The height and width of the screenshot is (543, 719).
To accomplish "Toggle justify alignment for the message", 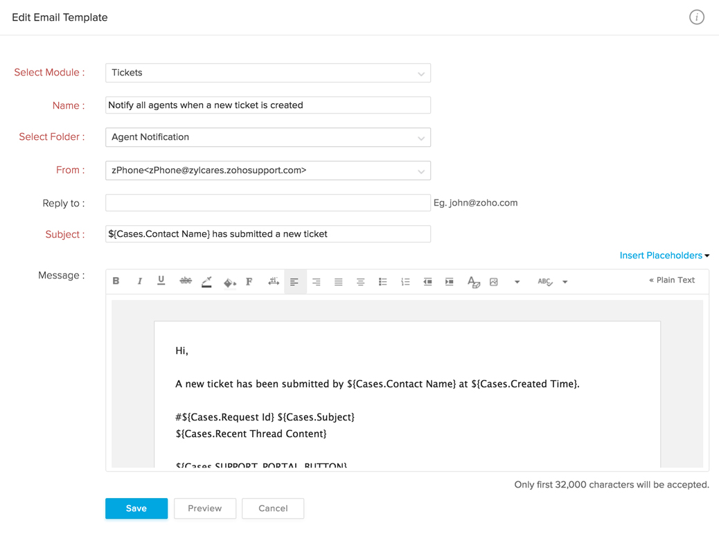I will (339, 282).
